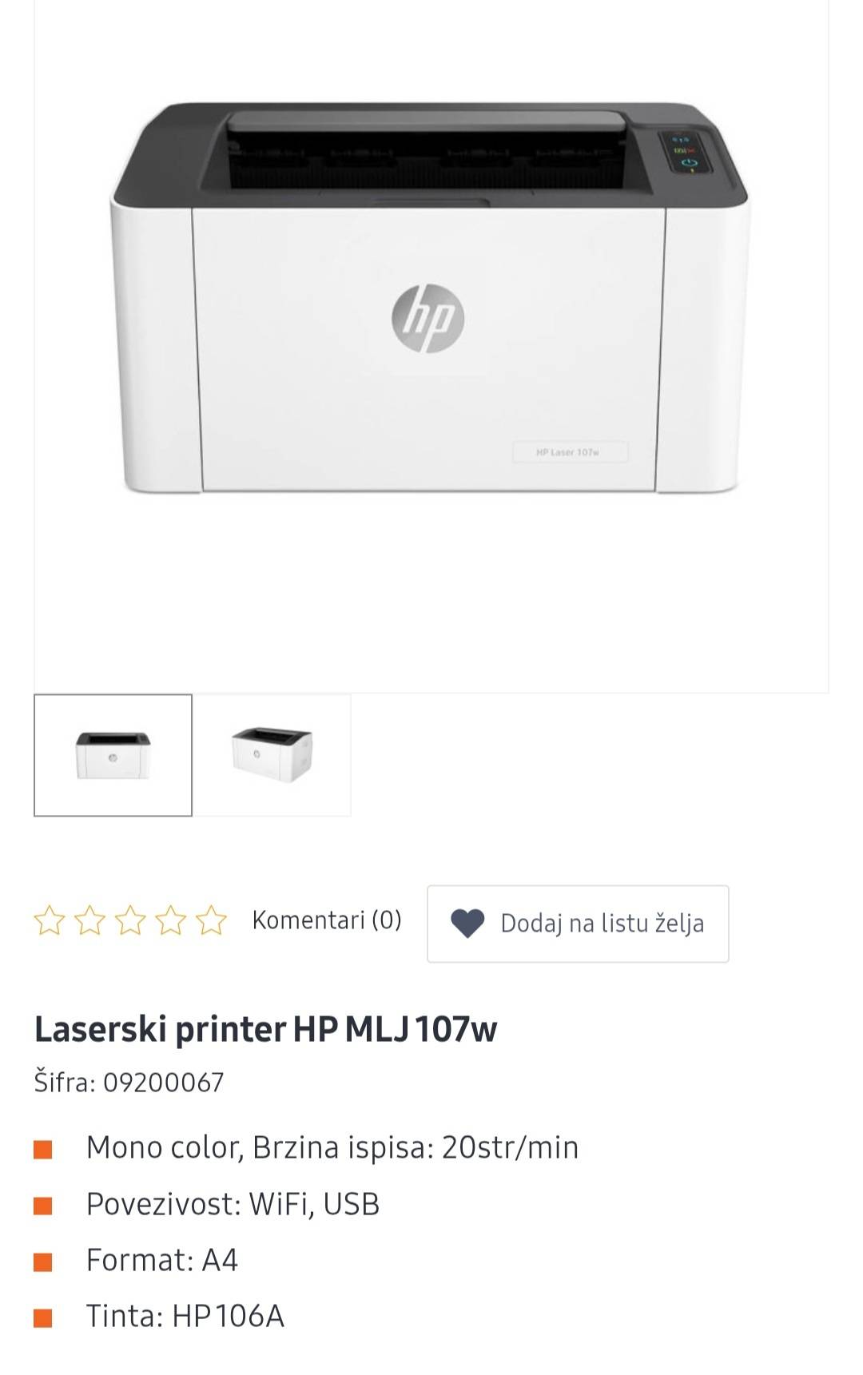Open Komentari (0) comments link
This screenshot has width=863, height=1375.
(327, 920)
